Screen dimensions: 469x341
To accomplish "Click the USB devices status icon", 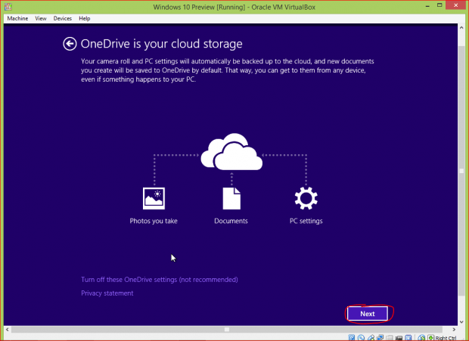I will click(371, 338).
